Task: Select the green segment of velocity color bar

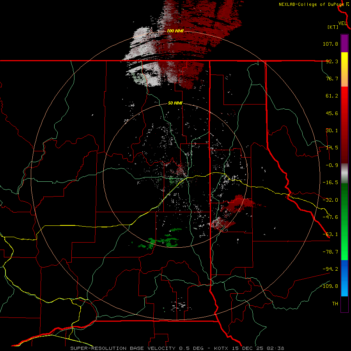Action: point(344,222)
